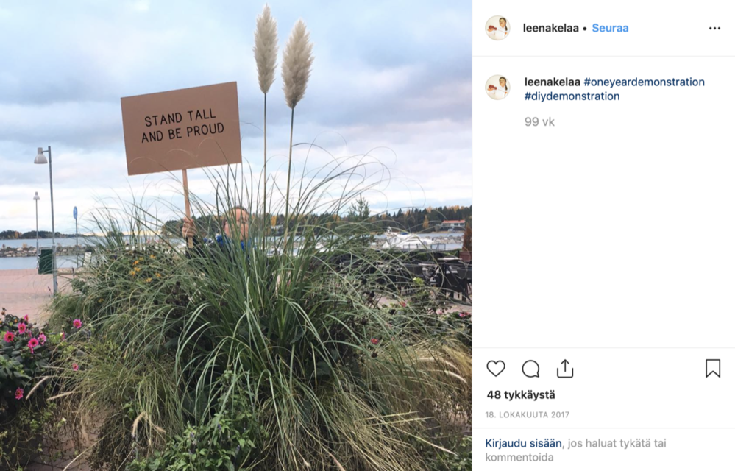Screen dimensions: 735x471
Task: Click the STAND TALL AND BE PROUD sign
Action: coord(181,128)
